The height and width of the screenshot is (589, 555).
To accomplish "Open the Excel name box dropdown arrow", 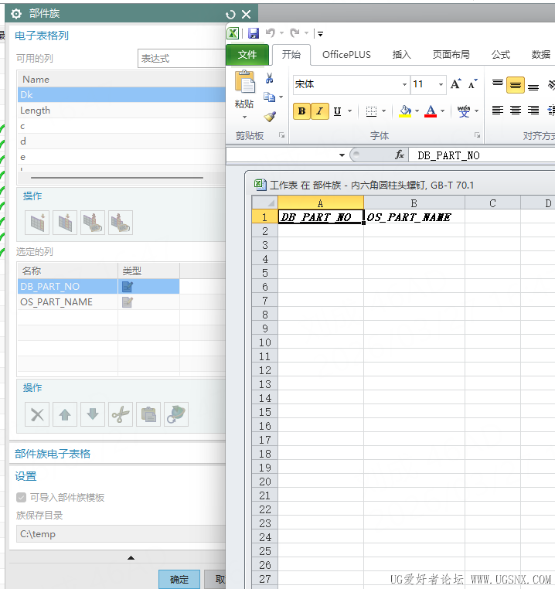I will 342,155.
